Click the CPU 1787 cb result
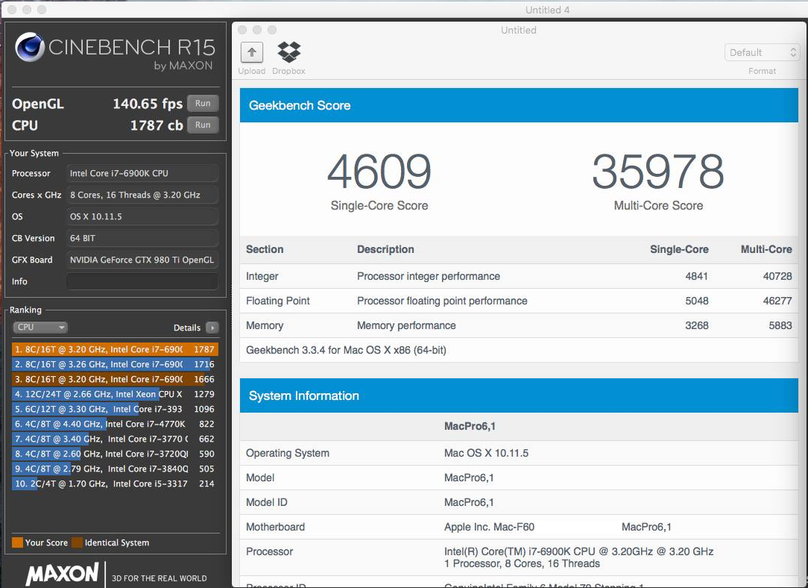 pos(157,125)
